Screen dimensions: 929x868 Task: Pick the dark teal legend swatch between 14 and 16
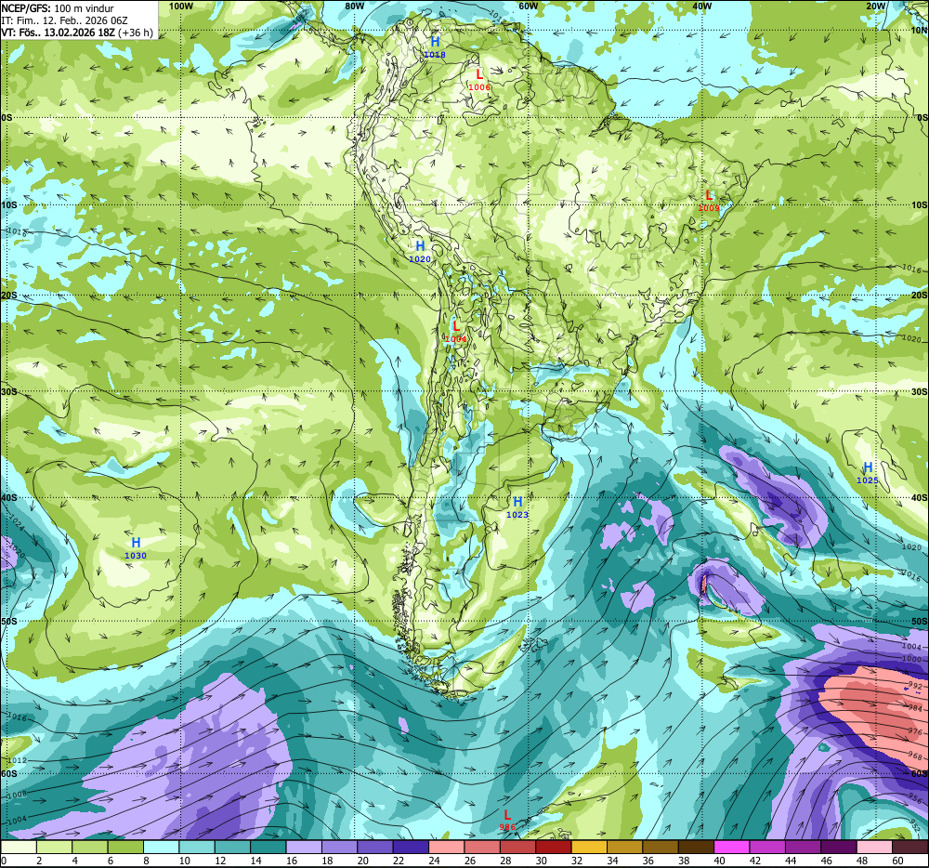[x=268, y=848]
